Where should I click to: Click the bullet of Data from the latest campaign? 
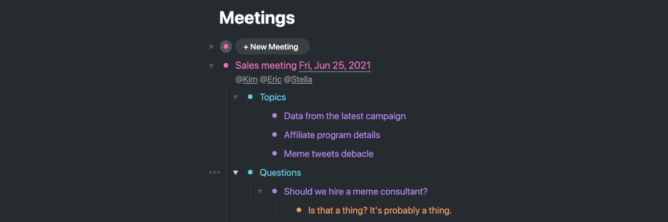click(274, 116)
